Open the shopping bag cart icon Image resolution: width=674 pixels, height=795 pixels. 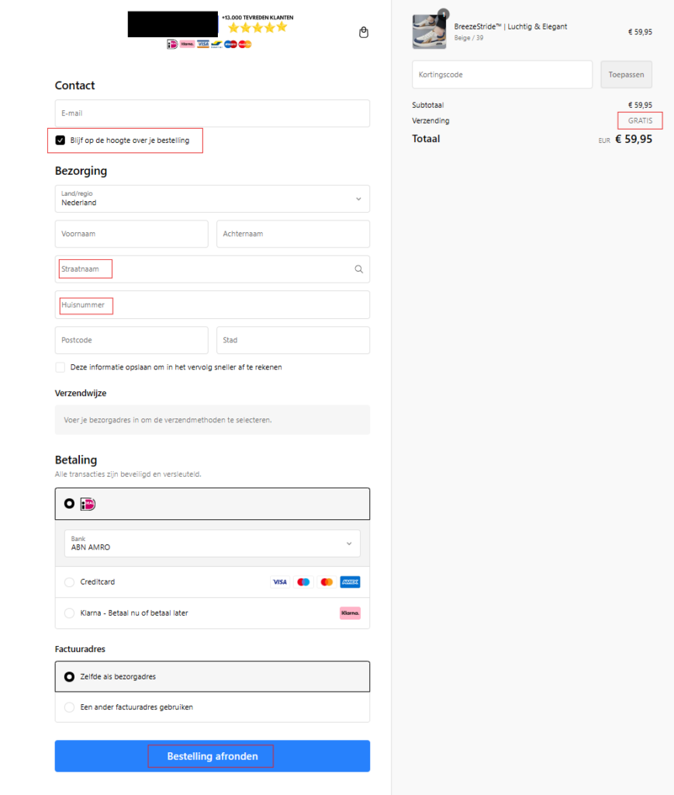[x=364, y=33]
